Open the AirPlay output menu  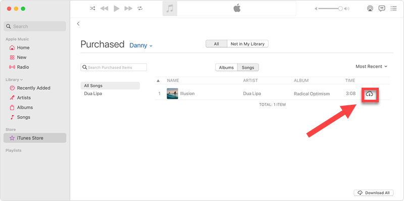tap(370, 9)
